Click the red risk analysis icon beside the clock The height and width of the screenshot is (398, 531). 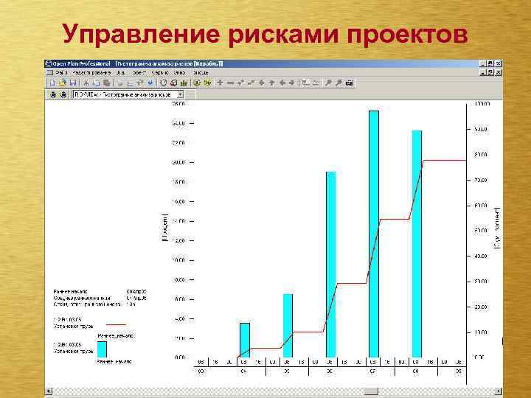tap(173, 83)
